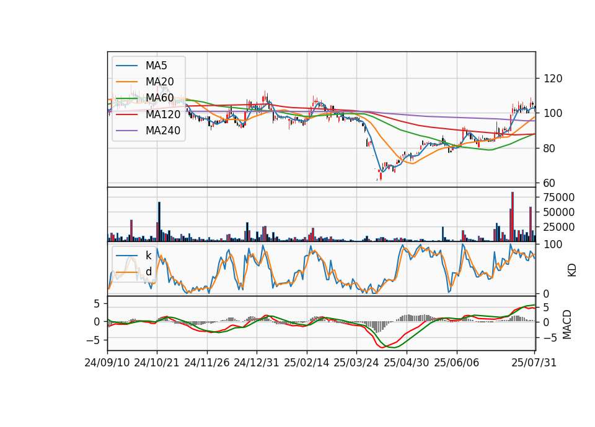Click the 25/03/24 date axis label
Image resolution: width=595 pixels, height=427 pixels.
[x=356, y=363]
